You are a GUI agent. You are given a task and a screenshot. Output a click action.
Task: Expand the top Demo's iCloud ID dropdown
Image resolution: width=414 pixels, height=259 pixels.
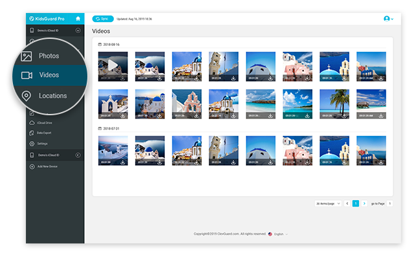(x=78, y=30)
